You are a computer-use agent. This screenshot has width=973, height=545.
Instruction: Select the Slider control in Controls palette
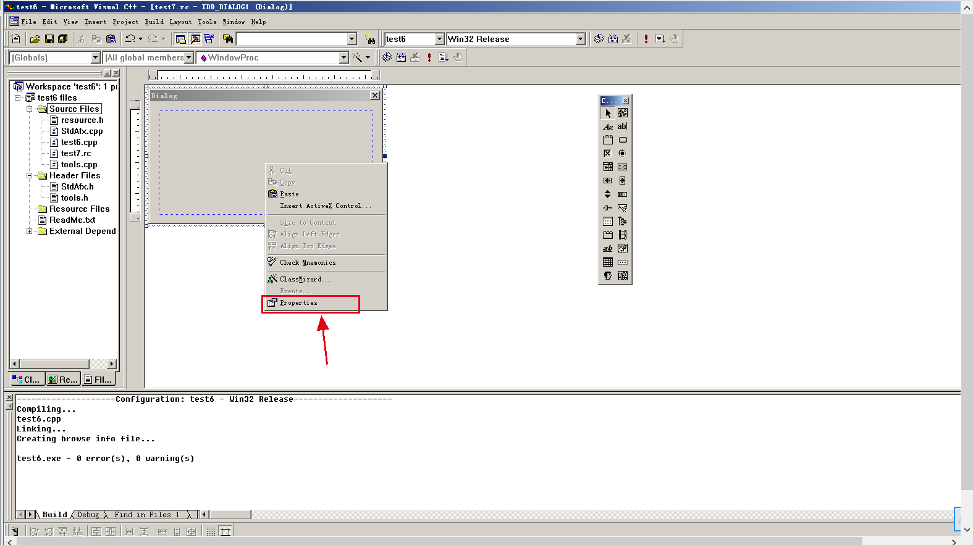[x=608, y=208]
